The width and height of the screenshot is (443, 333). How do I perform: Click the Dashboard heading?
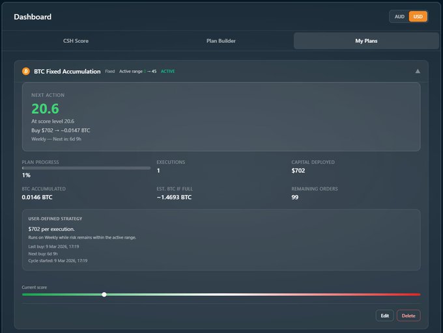click(x=33, y=17)
